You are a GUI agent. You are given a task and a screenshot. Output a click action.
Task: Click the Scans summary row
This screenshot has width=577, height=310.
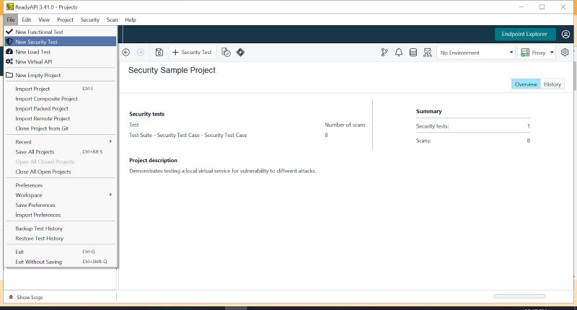click(x=473, y=141)
